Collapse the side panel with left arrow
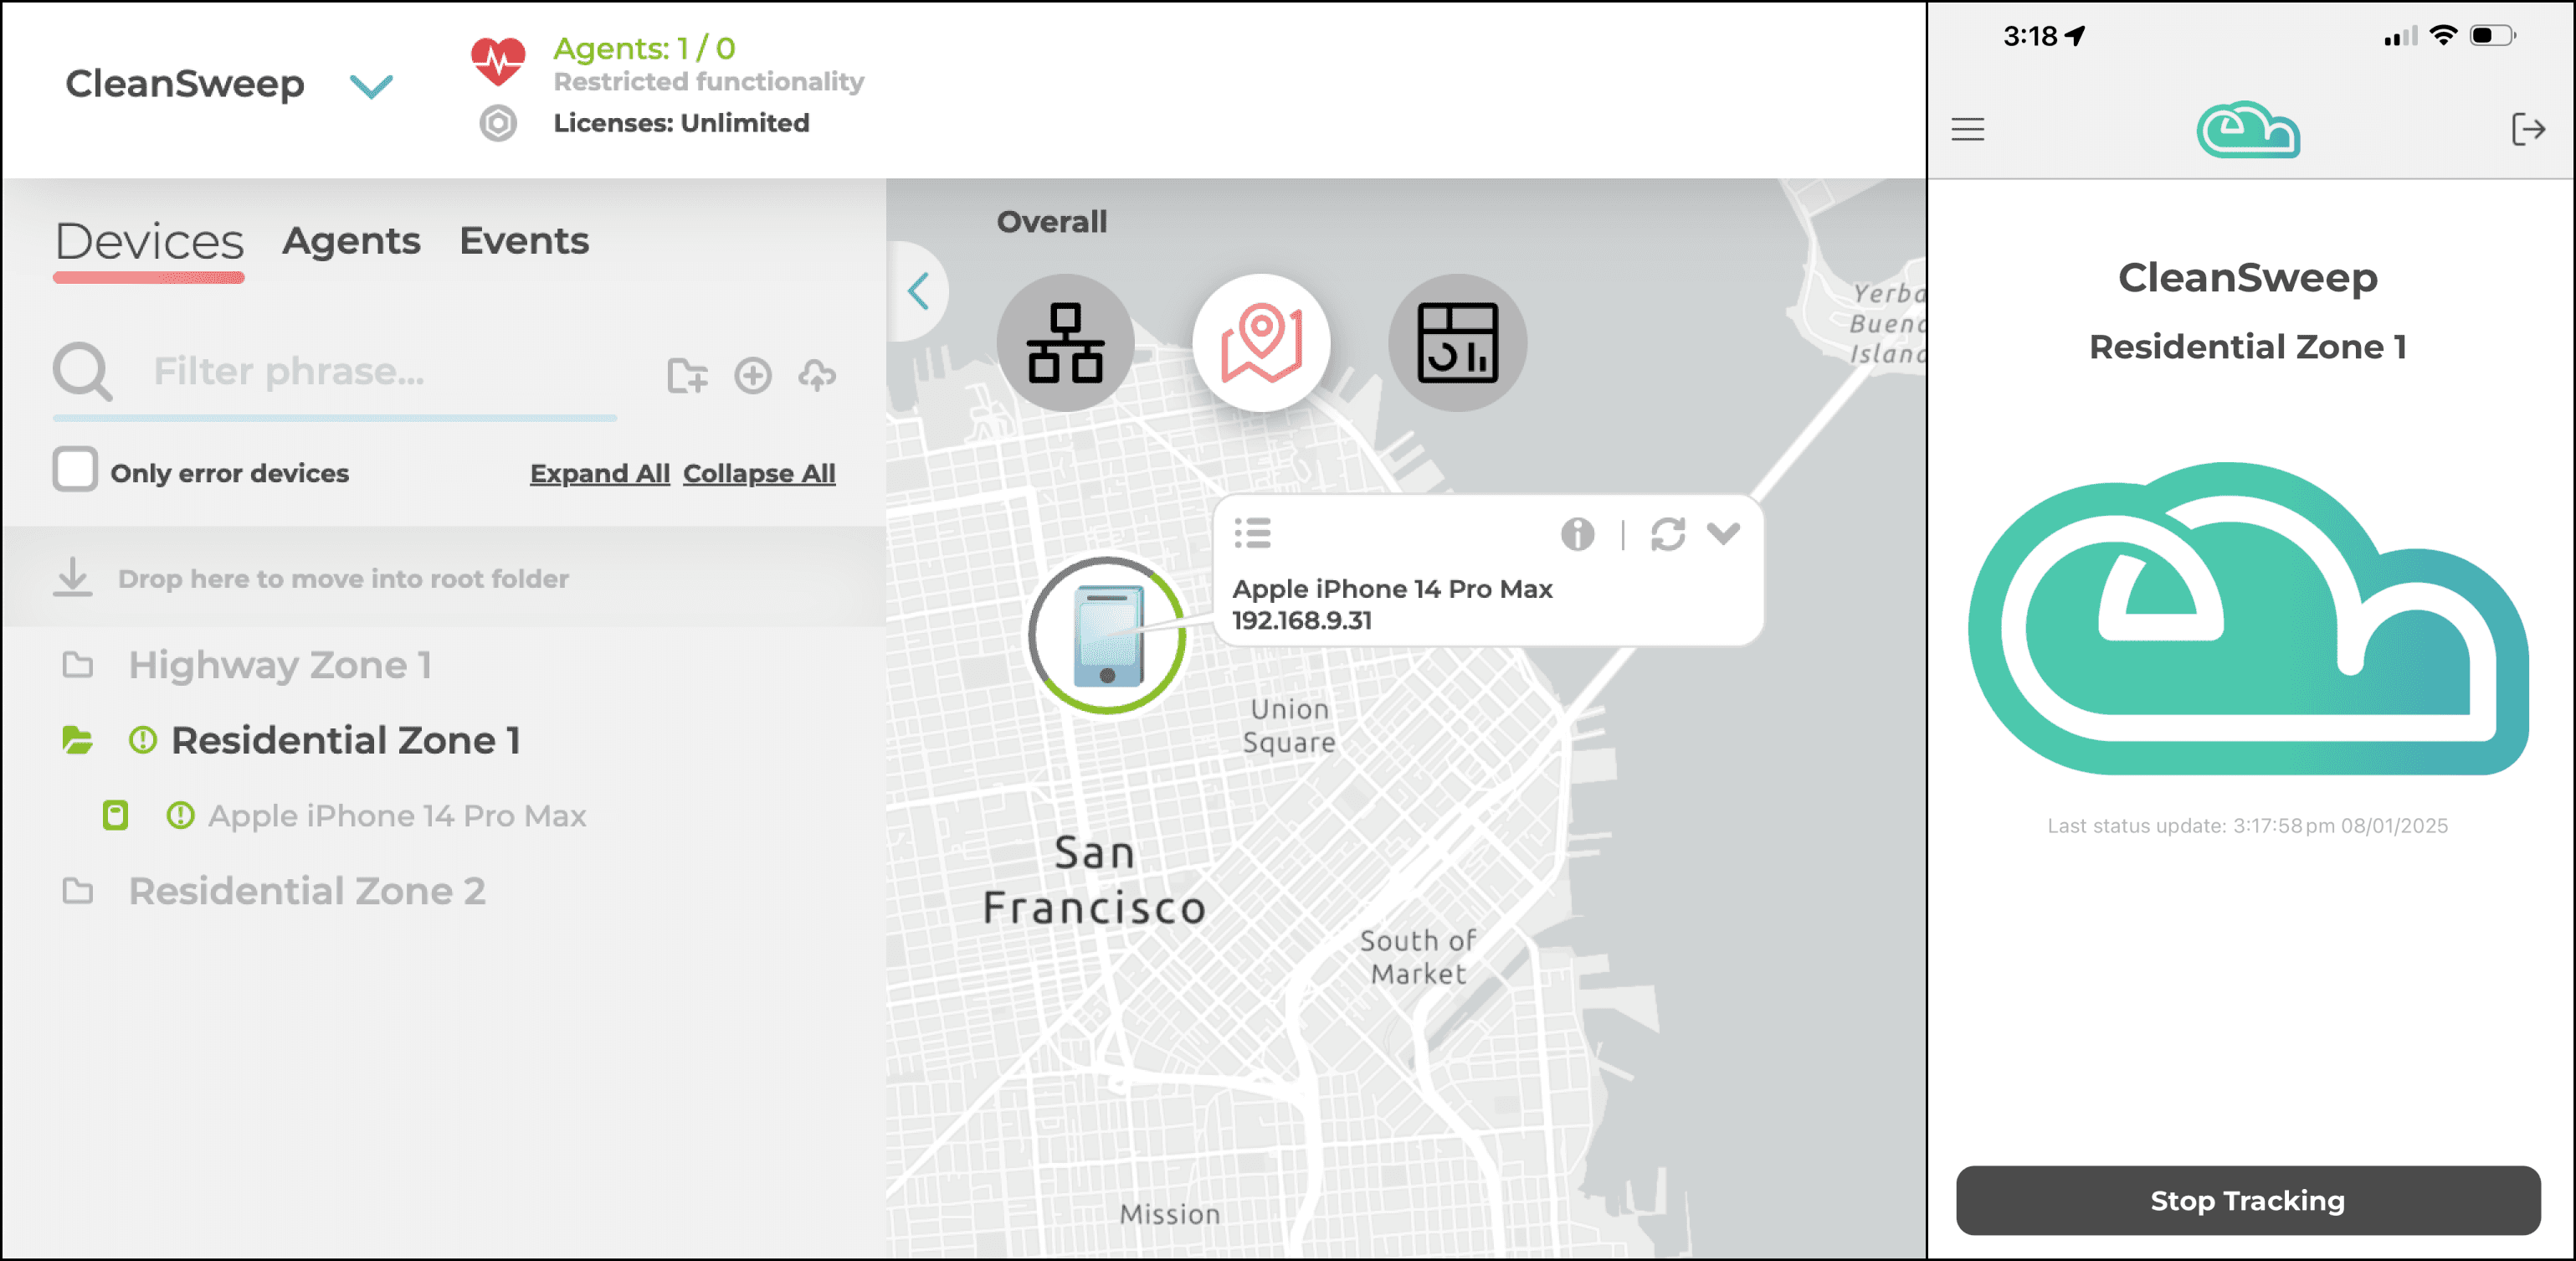The image size is (2576, 1261). (918, 291)
